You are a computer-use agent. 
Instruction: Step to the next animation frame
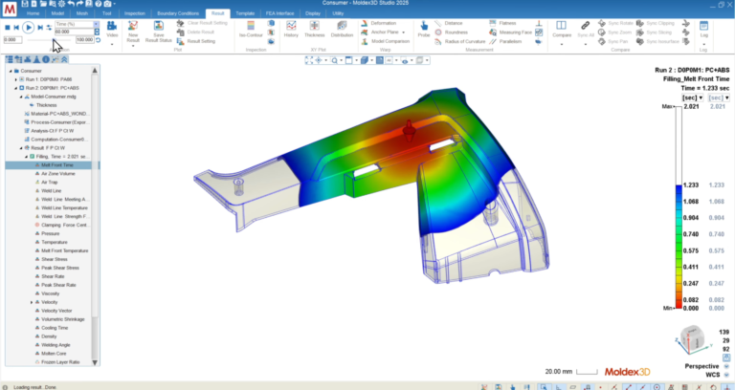click(x=40, y=28)
